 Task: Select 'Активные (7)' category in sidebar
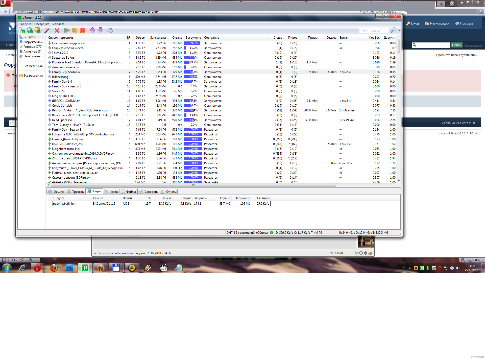(x=30, y=52)
